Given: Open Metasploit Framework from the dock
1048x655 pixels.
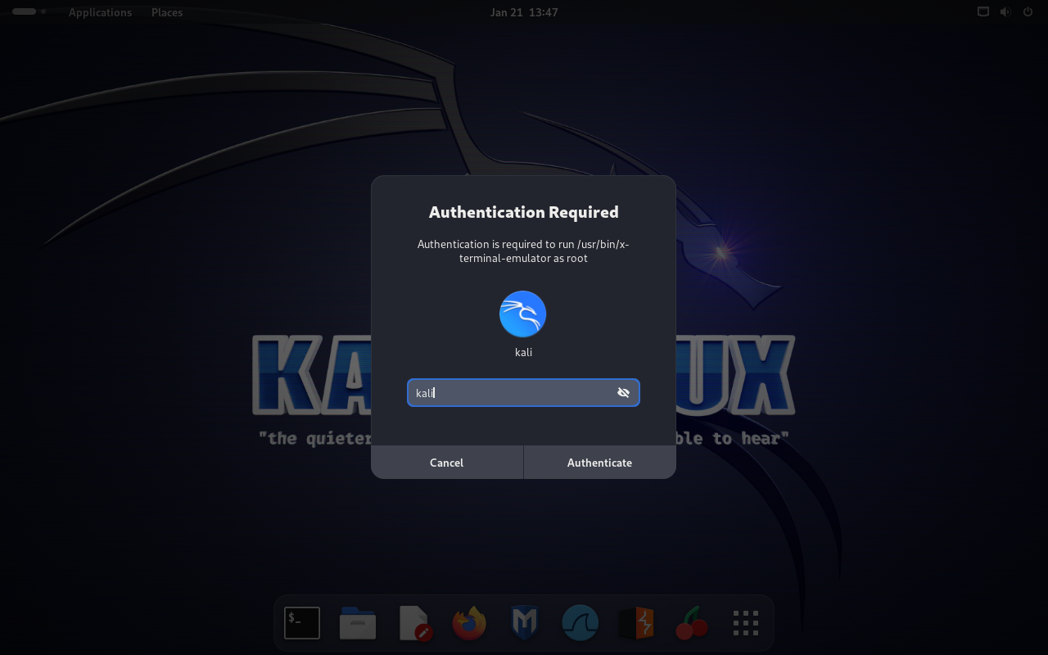Looking at the screenshot, I should click(524, 623).
